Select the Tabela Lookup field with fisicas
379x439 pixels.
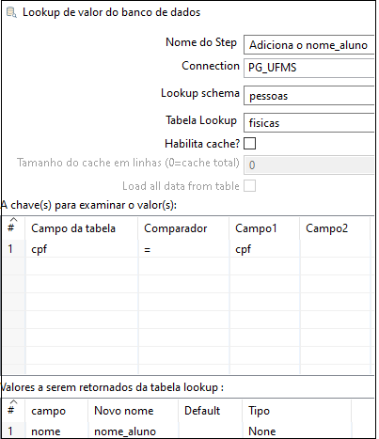tap(308, 122)
